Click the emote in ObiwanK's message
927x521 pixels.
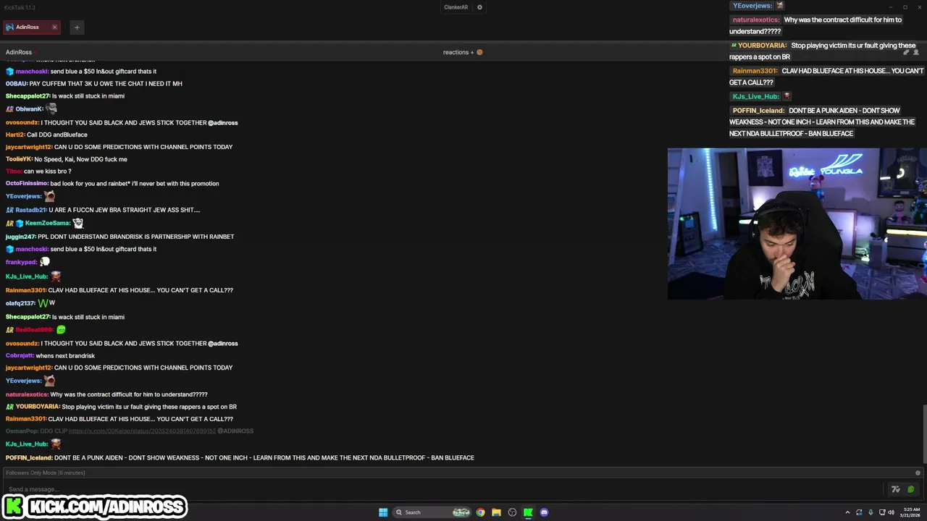(51, 109)
